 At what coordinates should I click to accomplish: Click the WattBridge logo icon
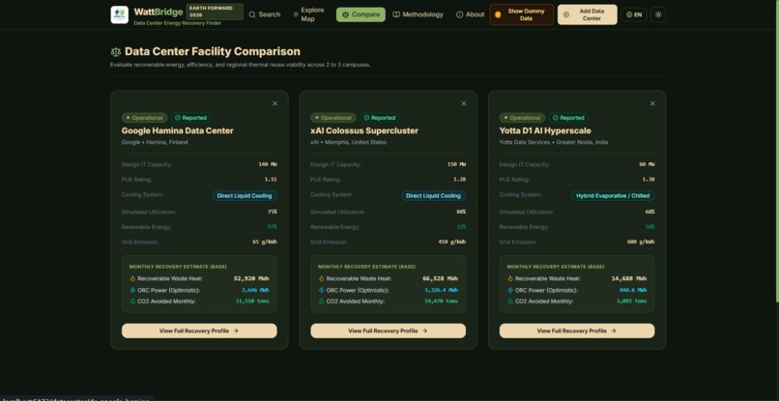(119, 14)
